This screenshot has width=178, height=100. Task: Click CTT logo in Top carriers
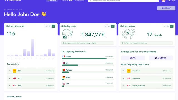(14, 78)
